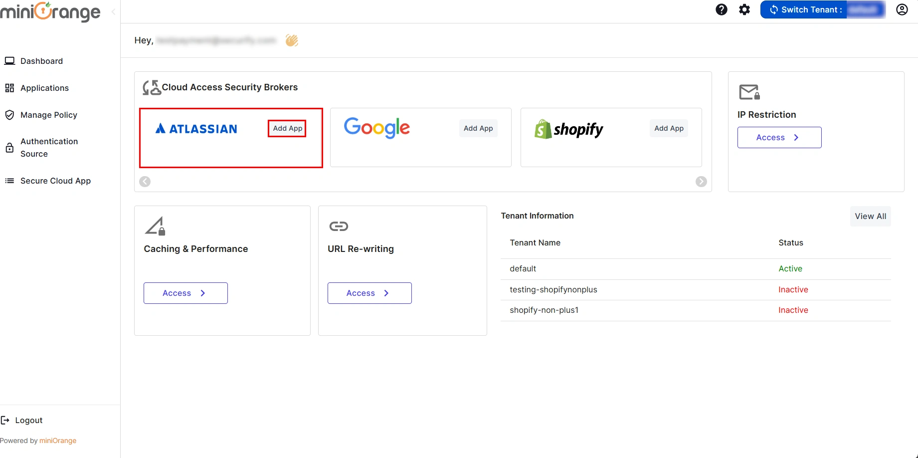Click the Google logo
Screen dimensions: 918x458
[377, 128]
